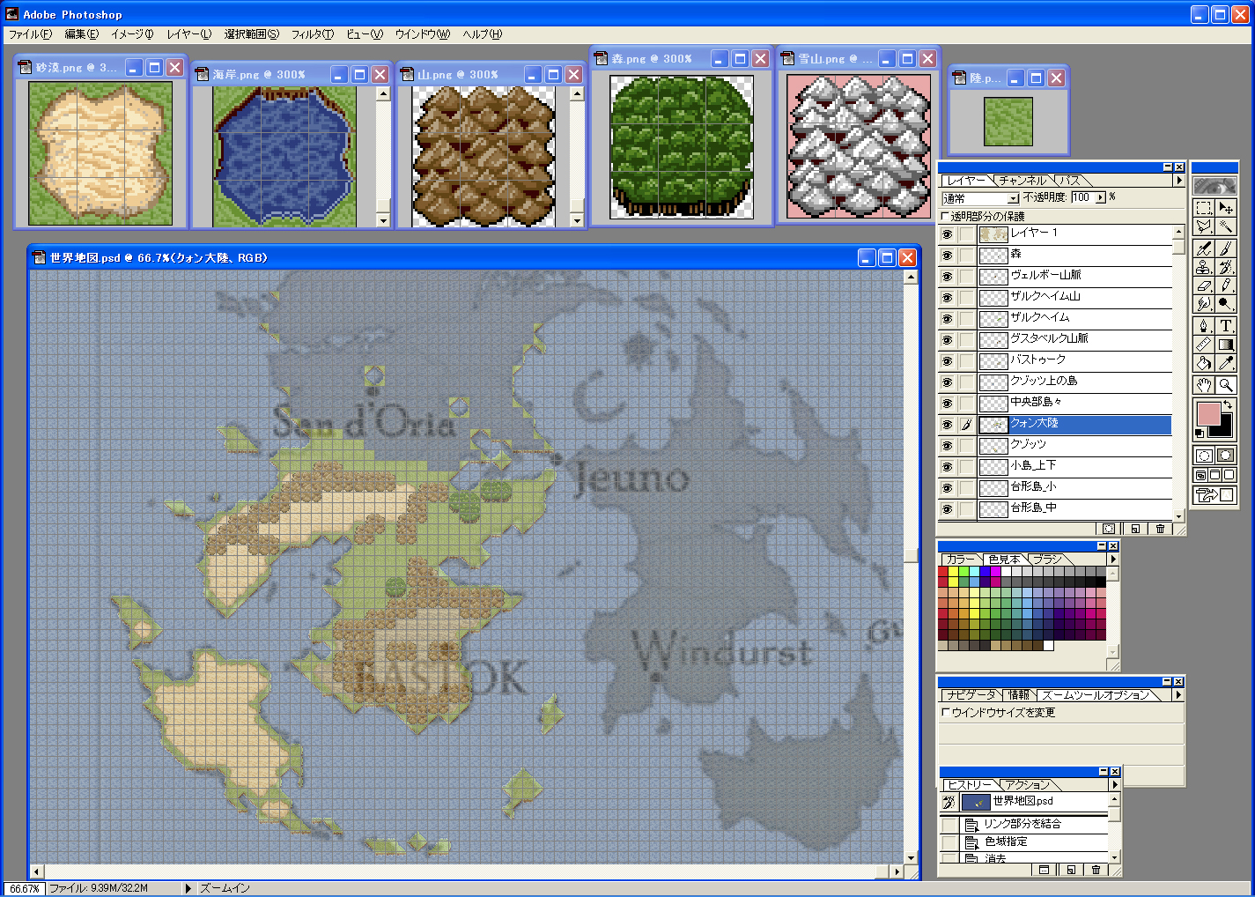Add layer mask in Layers panel
The image size is (1255, 897).
pyautogui.click(x=1109, y=529)
